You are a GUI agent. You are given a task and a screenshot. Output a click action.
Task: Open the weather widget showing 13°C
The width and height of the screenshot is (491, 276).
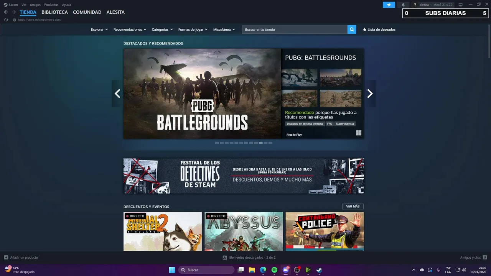click(x=19, y=270)
